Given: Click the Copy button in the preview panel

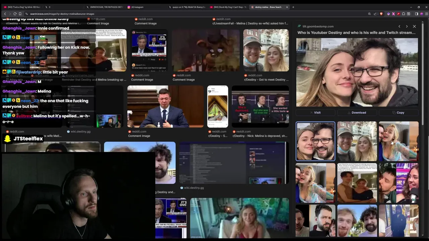Looking at the screenshot, I should point(398,112).
